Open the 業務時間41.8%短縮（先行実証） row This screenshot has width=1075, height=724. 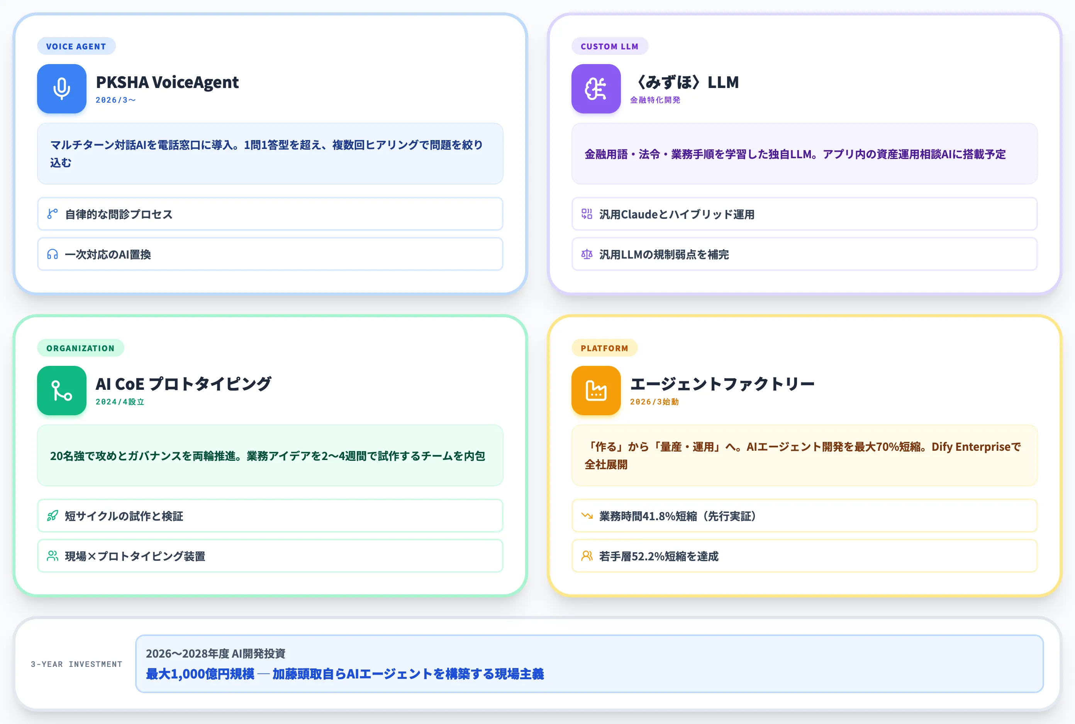click(x=804, y=516)
